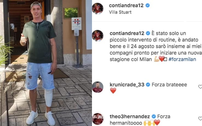Click the verified badge next to theo3hernandez
The height and width of the screenshot is (126, 202).
(x=154, y=116)
